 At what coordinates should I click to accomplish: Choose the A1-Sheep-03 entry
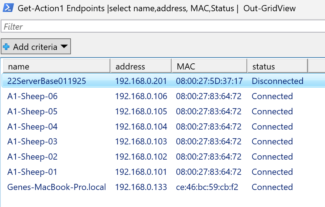click(x=33, y=141)
